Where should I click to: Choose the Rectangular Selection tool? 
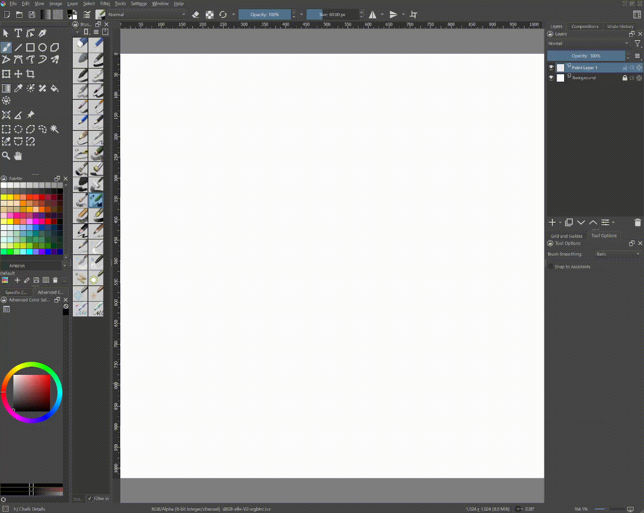coord(6,129)
